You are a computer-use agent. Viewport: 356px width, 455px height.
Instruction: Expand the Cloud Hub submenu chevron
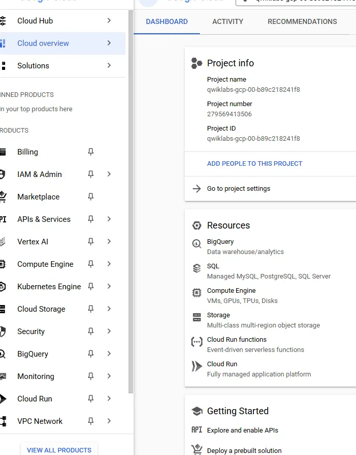tap(109, 20)
